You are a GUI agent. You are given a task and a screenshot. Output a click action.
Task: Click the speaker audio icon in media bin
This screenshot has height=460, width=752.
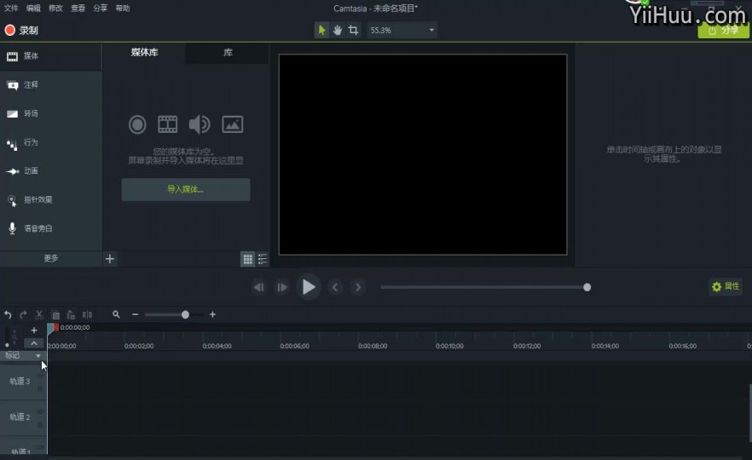pyautogui.click(x=199, y=124)
